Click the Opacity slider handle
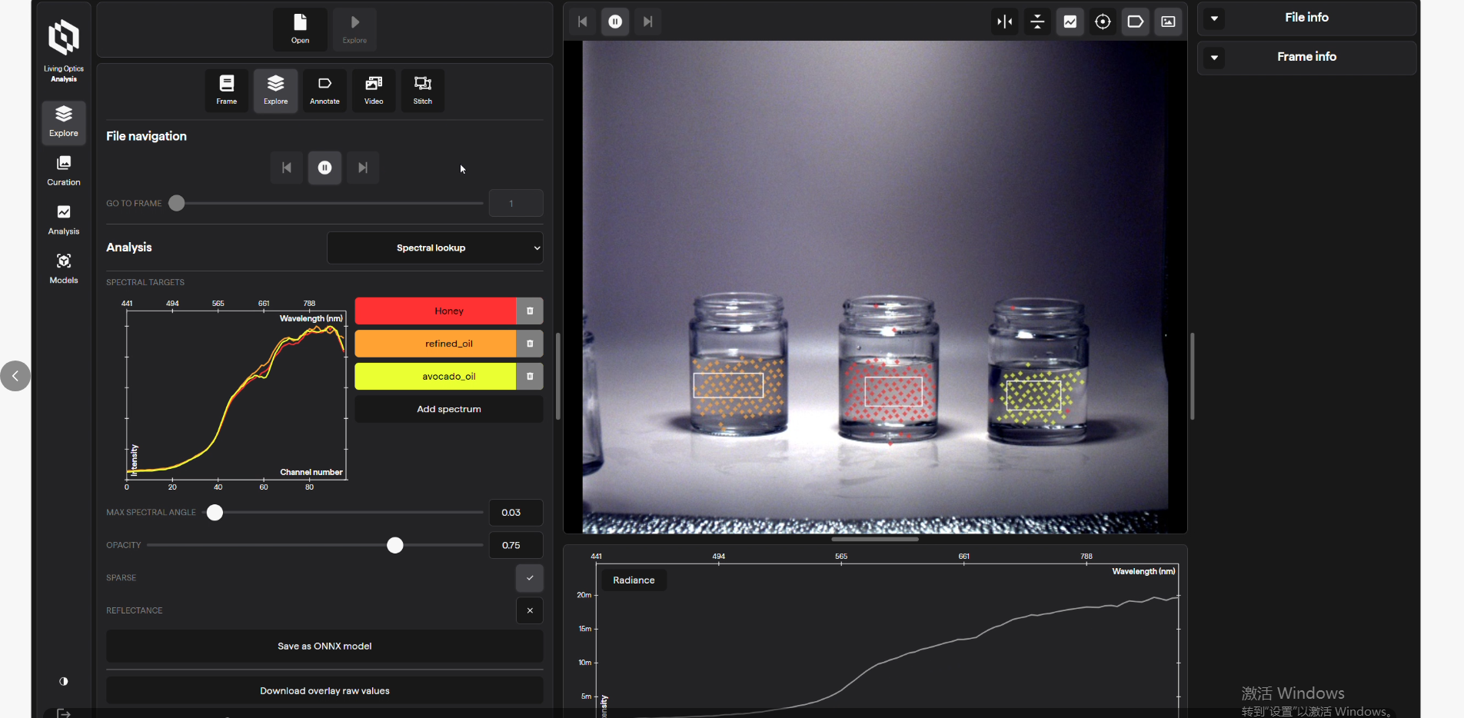The height and width of the screenshot is (718, 1464). (x=395, y=545)
